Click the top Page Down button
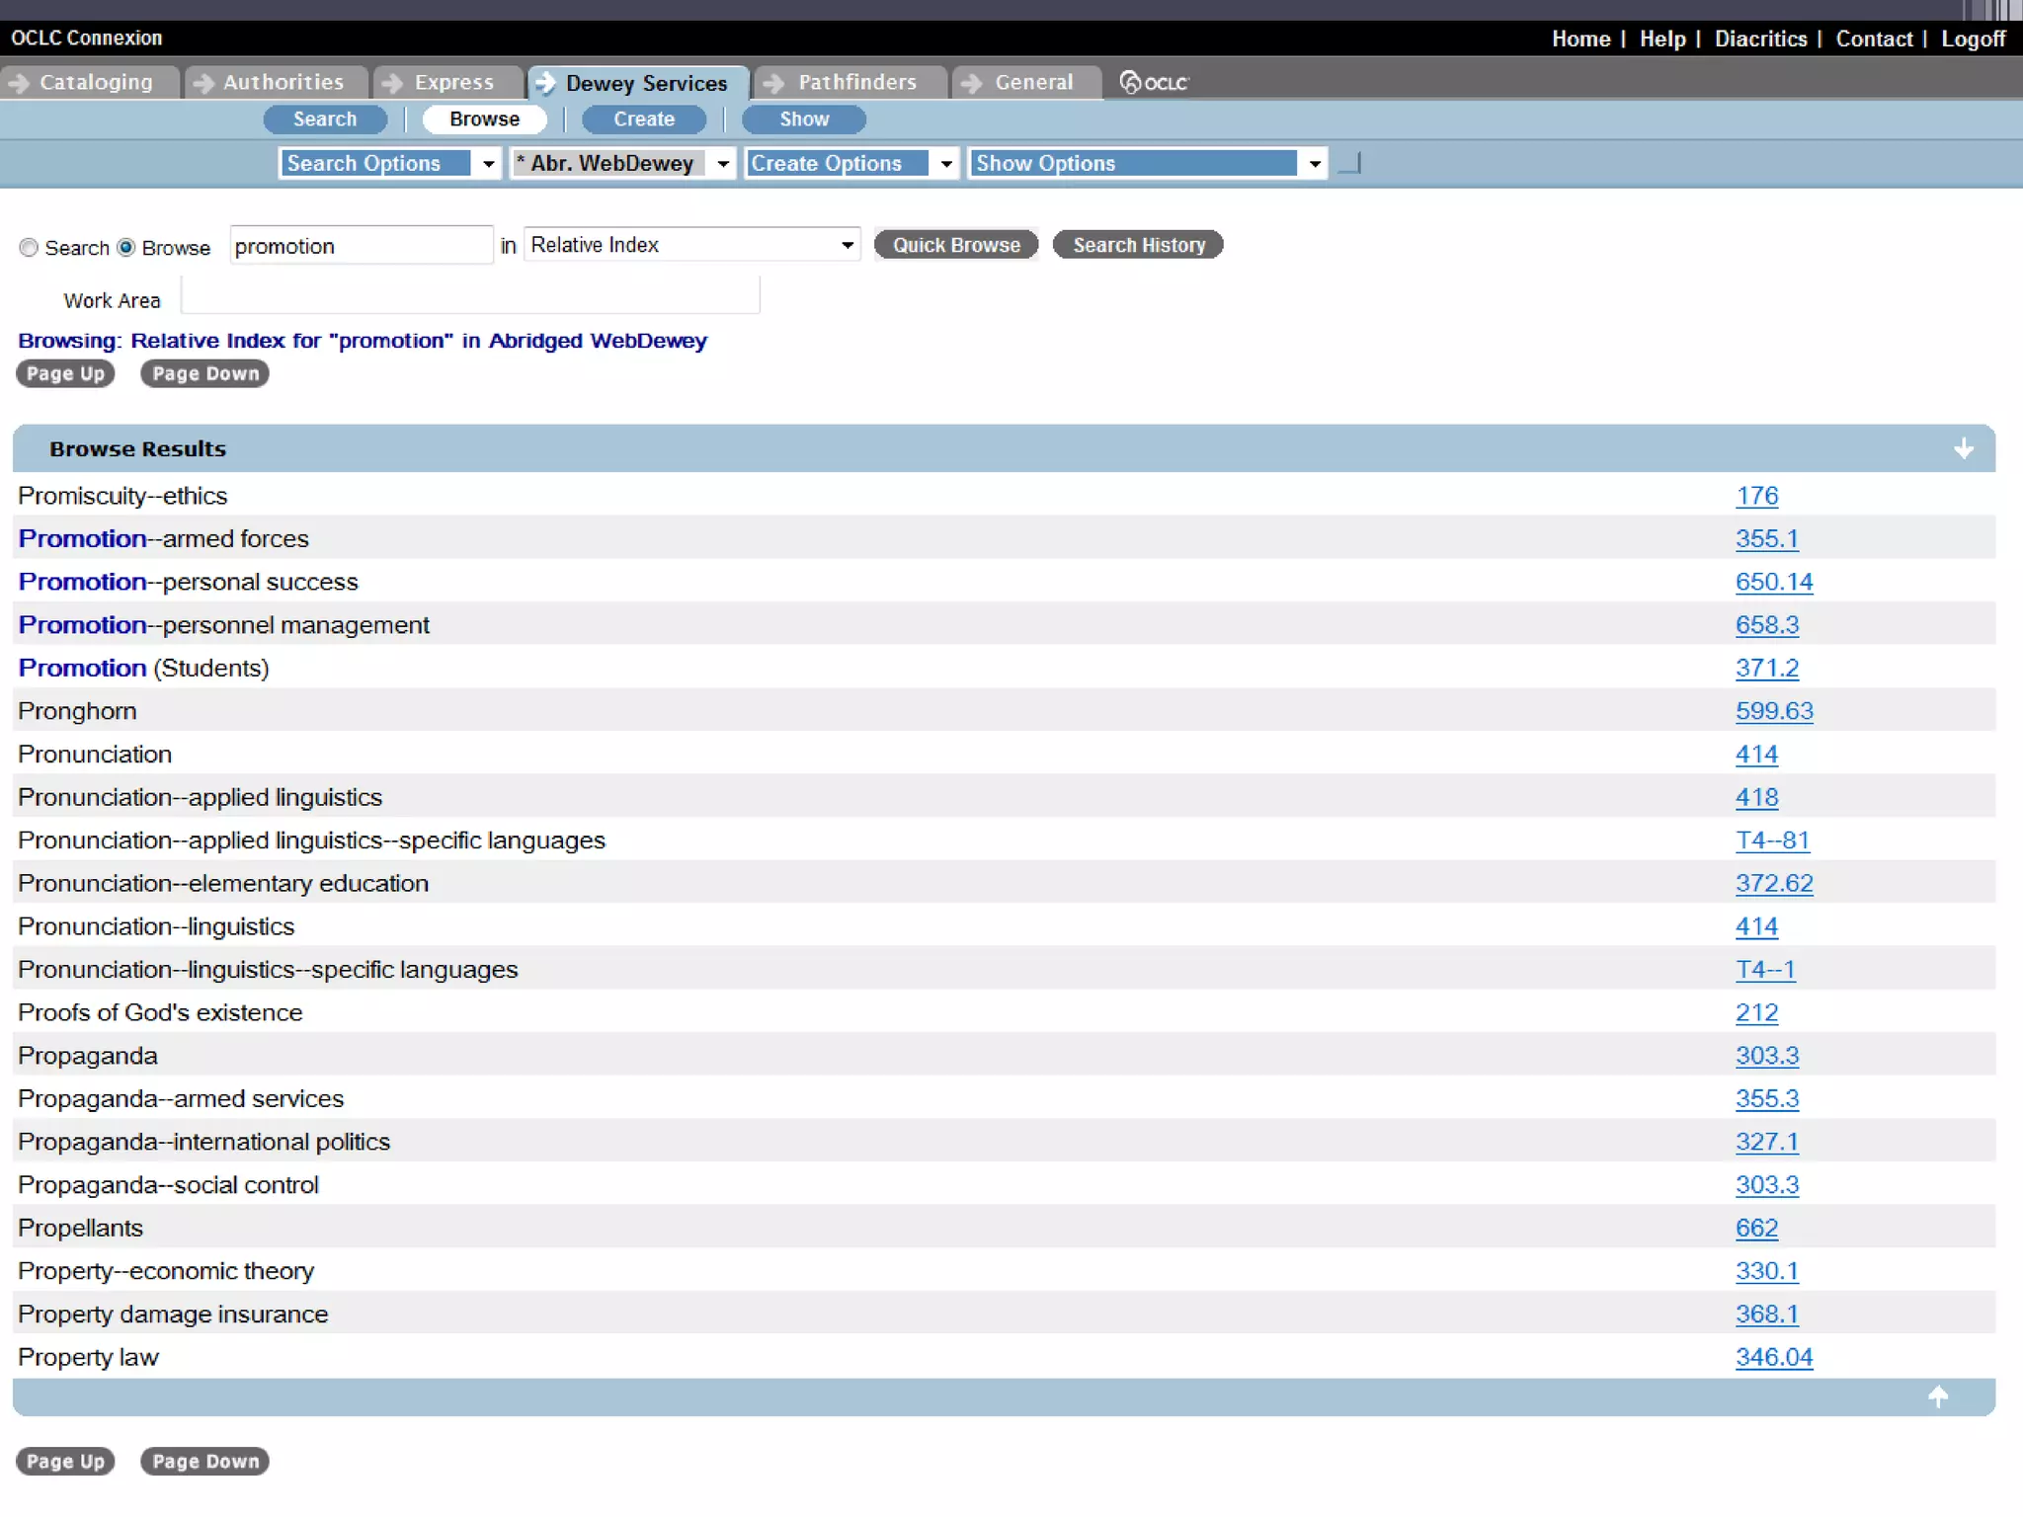 click(204, 373)
